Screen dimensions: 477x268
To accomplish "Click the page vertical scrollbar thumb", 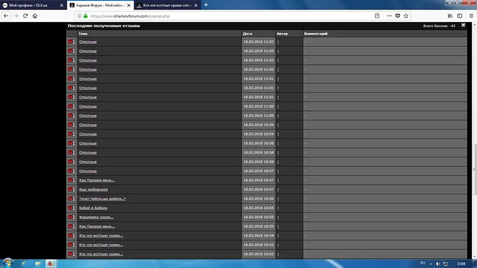I will click(474, 169).
